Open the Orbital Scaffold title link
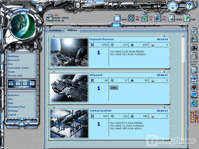 point(100,111)
